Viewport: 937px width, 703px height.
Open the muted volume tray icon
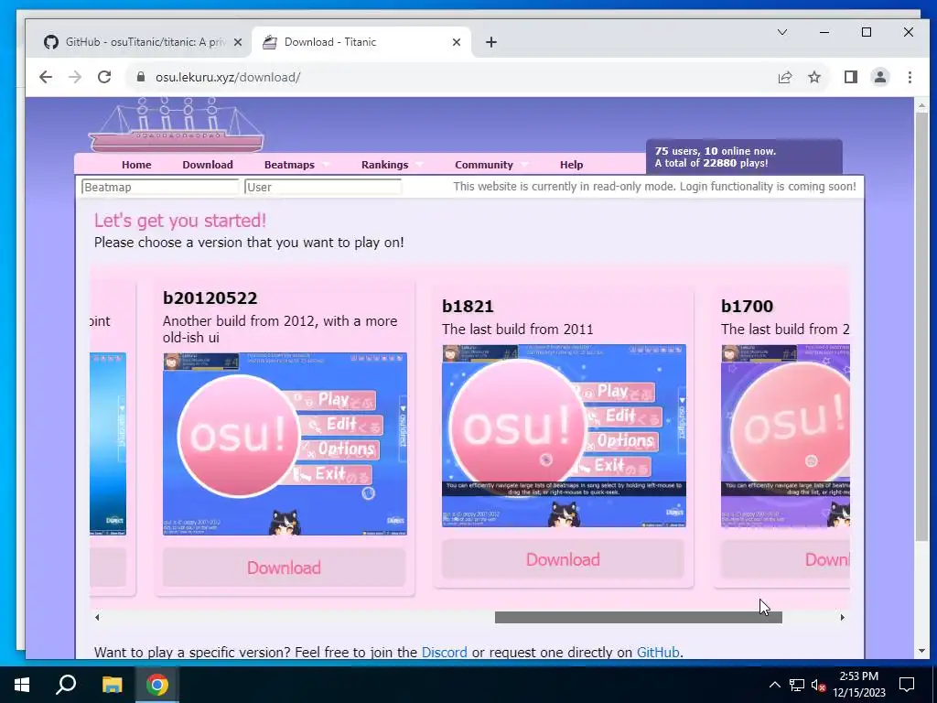(818, 685)
